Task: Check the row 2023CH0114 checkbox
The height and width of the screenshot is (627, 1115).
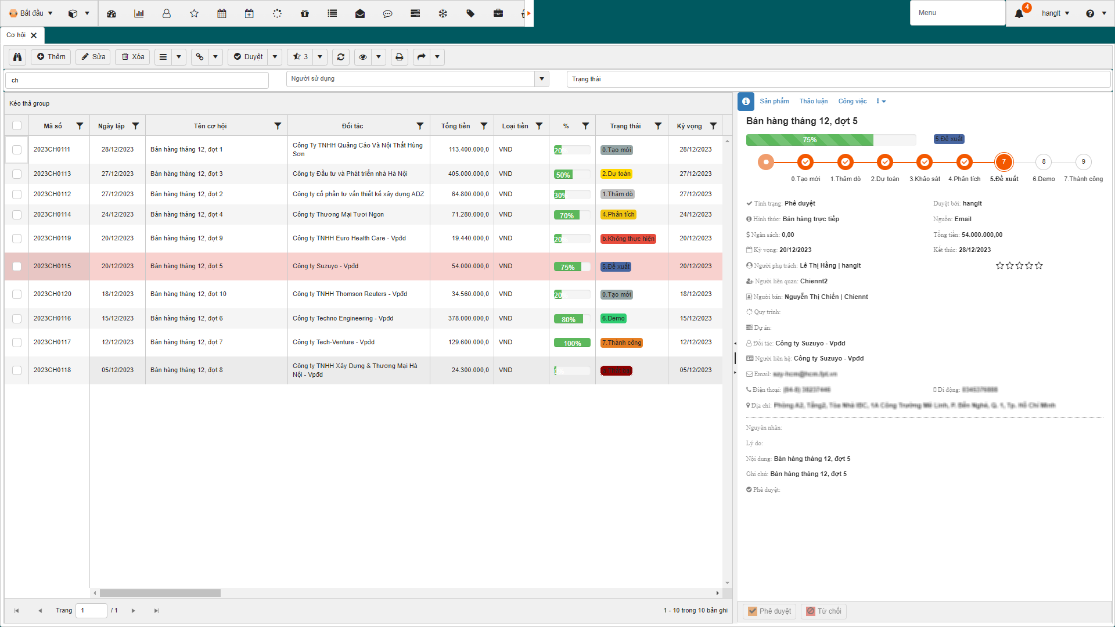Action: click(x=17, y=215)
